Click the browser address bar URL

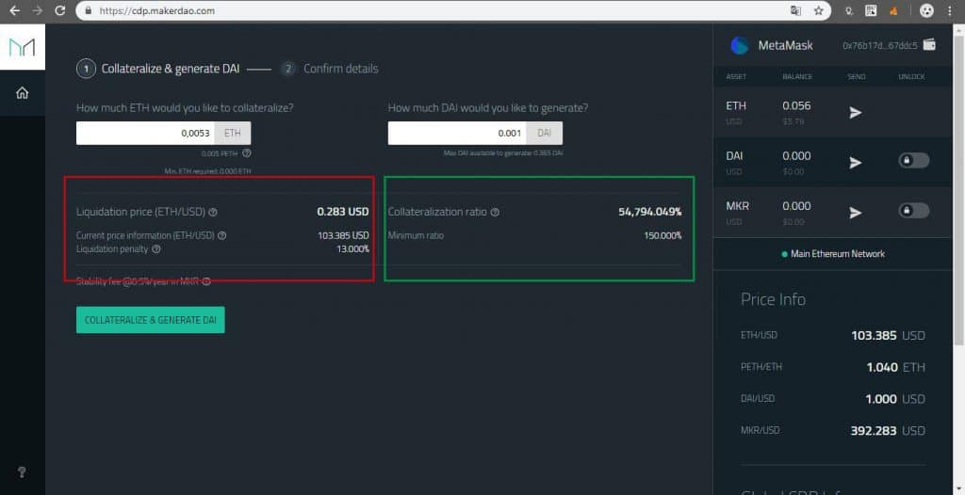point(157,10)
